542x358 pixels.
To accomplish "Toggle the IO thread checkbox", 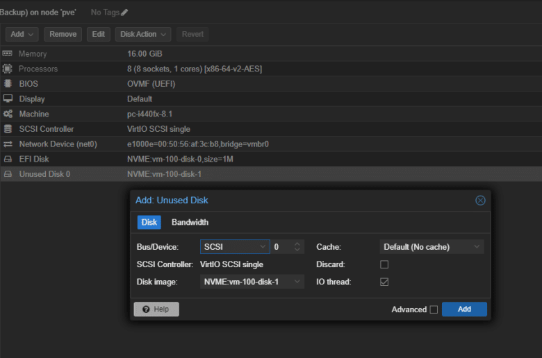I will (384, 282).
